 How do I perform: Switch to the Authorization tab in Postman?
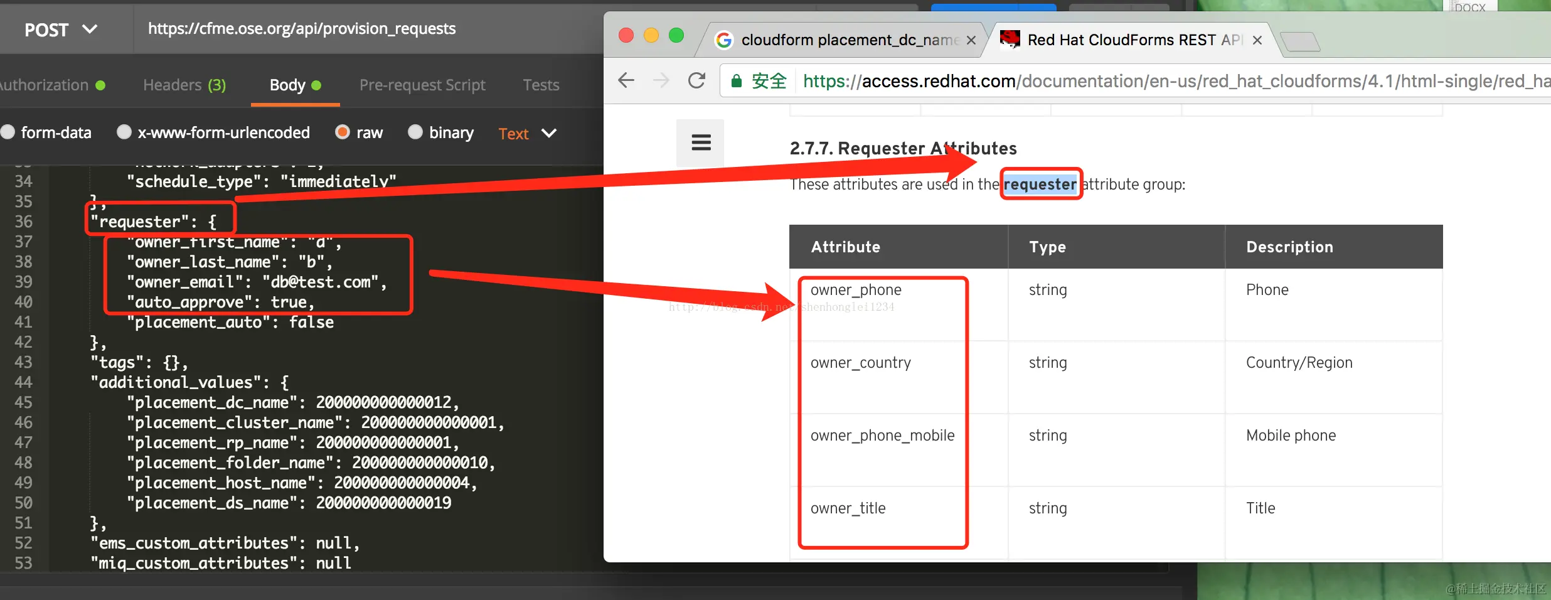coord(52,85)
